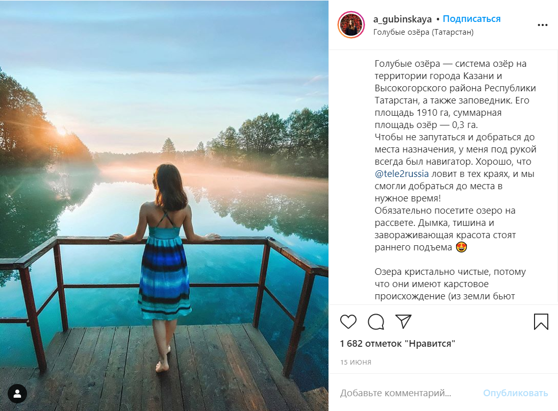Screen dimensions: 558x411
Task: Click the Опубликовать button
Action: coord(515,393)
